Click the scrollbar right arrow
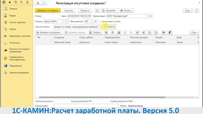The image size is (203, 114). tap(197, 97)
